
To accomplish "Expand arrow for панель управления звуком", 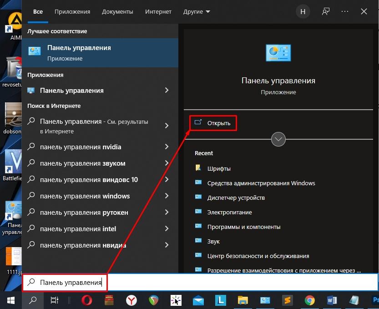I will (167, 163).
